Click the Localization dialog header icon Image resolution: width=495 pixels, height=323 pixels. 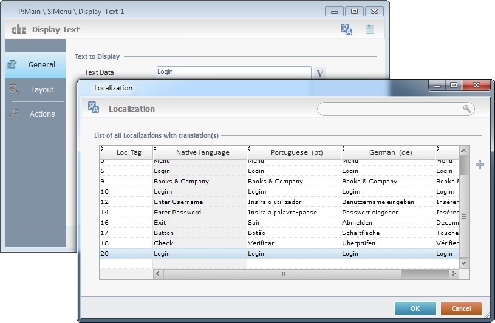coord(94,108)
